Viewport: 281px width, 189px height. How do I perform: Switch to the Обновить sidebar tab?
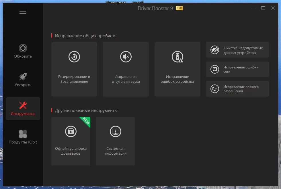[23, 51]
